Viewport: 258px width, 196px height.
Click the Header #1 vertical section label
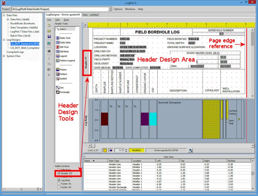(x=86, y=63)
